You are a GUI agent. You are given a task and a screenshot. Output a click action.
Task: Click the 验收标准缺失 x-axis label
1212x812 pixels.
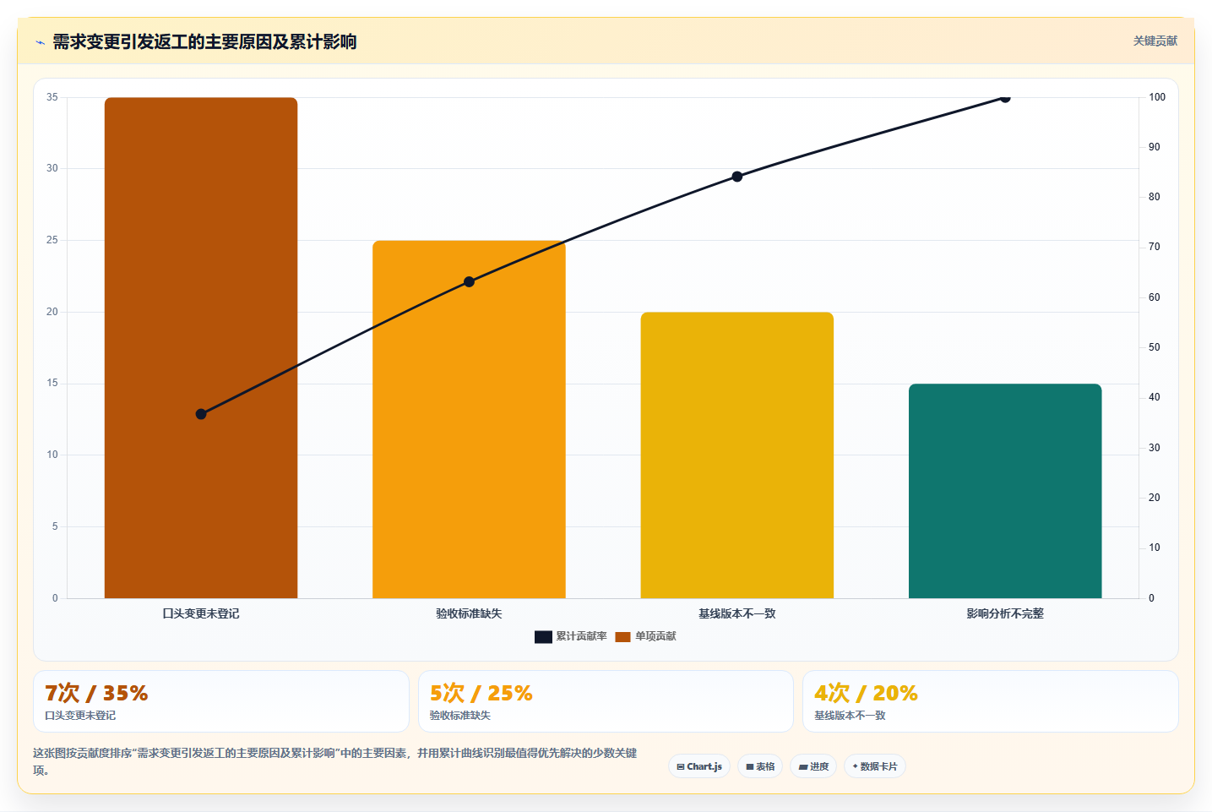(x=469, y=613)
